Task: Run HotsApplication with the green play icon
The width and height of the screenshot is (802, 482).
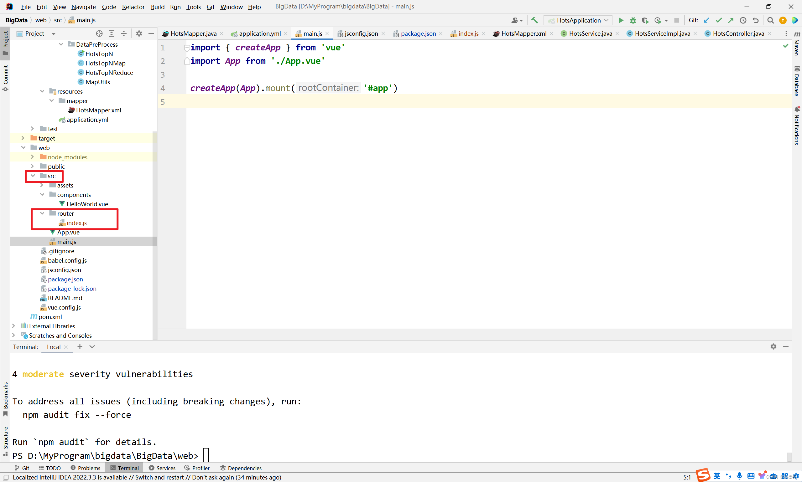Action: pos(621,20)
